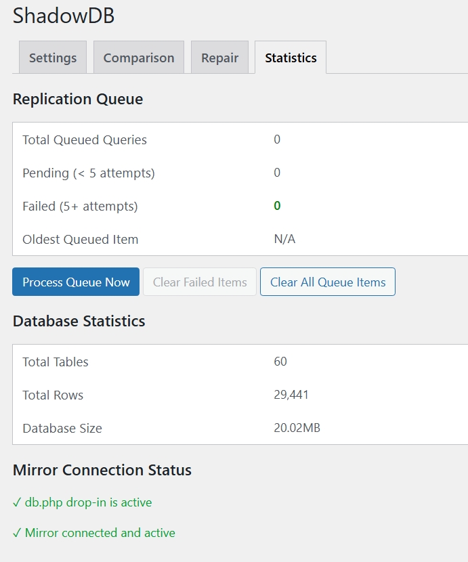This screenshot has height=562, width=468.
Task: Select the Statistics tab
Action: [291, 58]
